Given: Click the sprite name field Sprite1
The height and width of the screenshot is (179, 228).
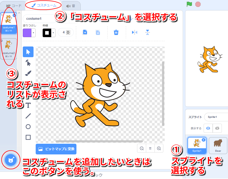Looking at the screenshot, I should pyautogui.click(x=216, y=117).
